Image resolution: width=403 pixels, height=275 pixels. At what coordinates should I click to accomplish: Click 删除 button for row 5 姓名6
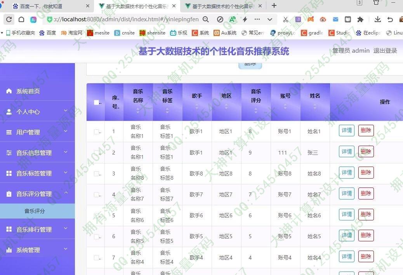366,215
